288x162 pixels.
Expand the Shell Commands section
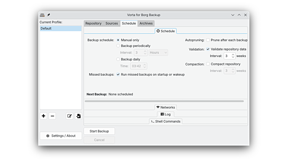tap(165, 121)
